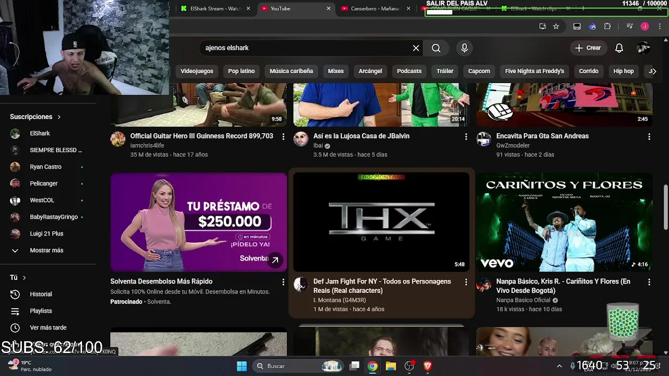Open Ibai channel avatar
This screenshot has width=669, height=376.
click(301, 139)
